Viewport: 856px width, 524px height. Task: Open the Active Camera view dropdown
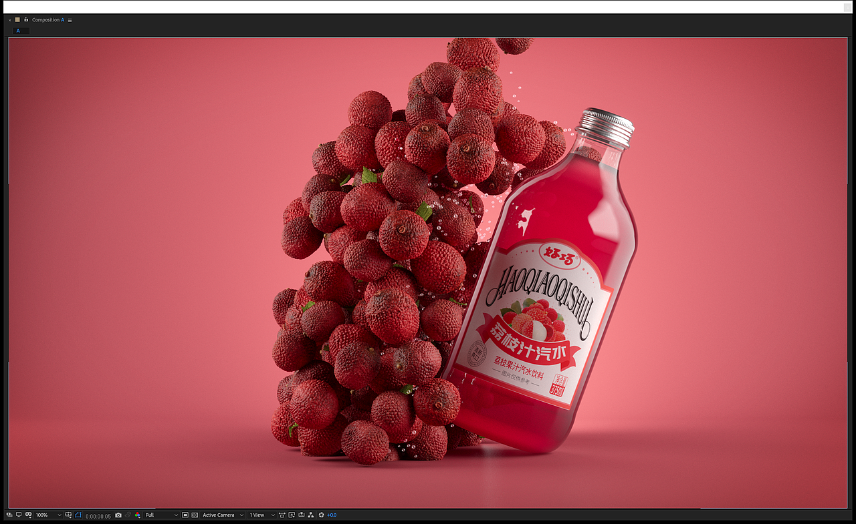(x=223, y=515)
